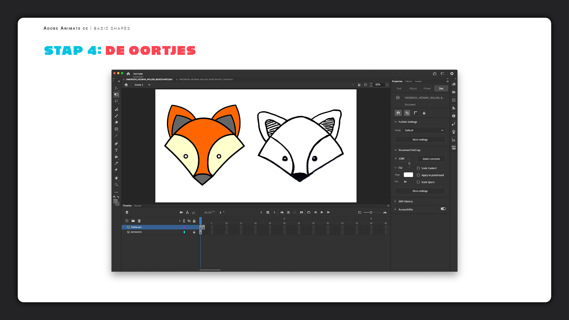The height and width of the screenshot is (320, 569).
Task: Switch to the Frame properties tab
Action: point(427,89)
